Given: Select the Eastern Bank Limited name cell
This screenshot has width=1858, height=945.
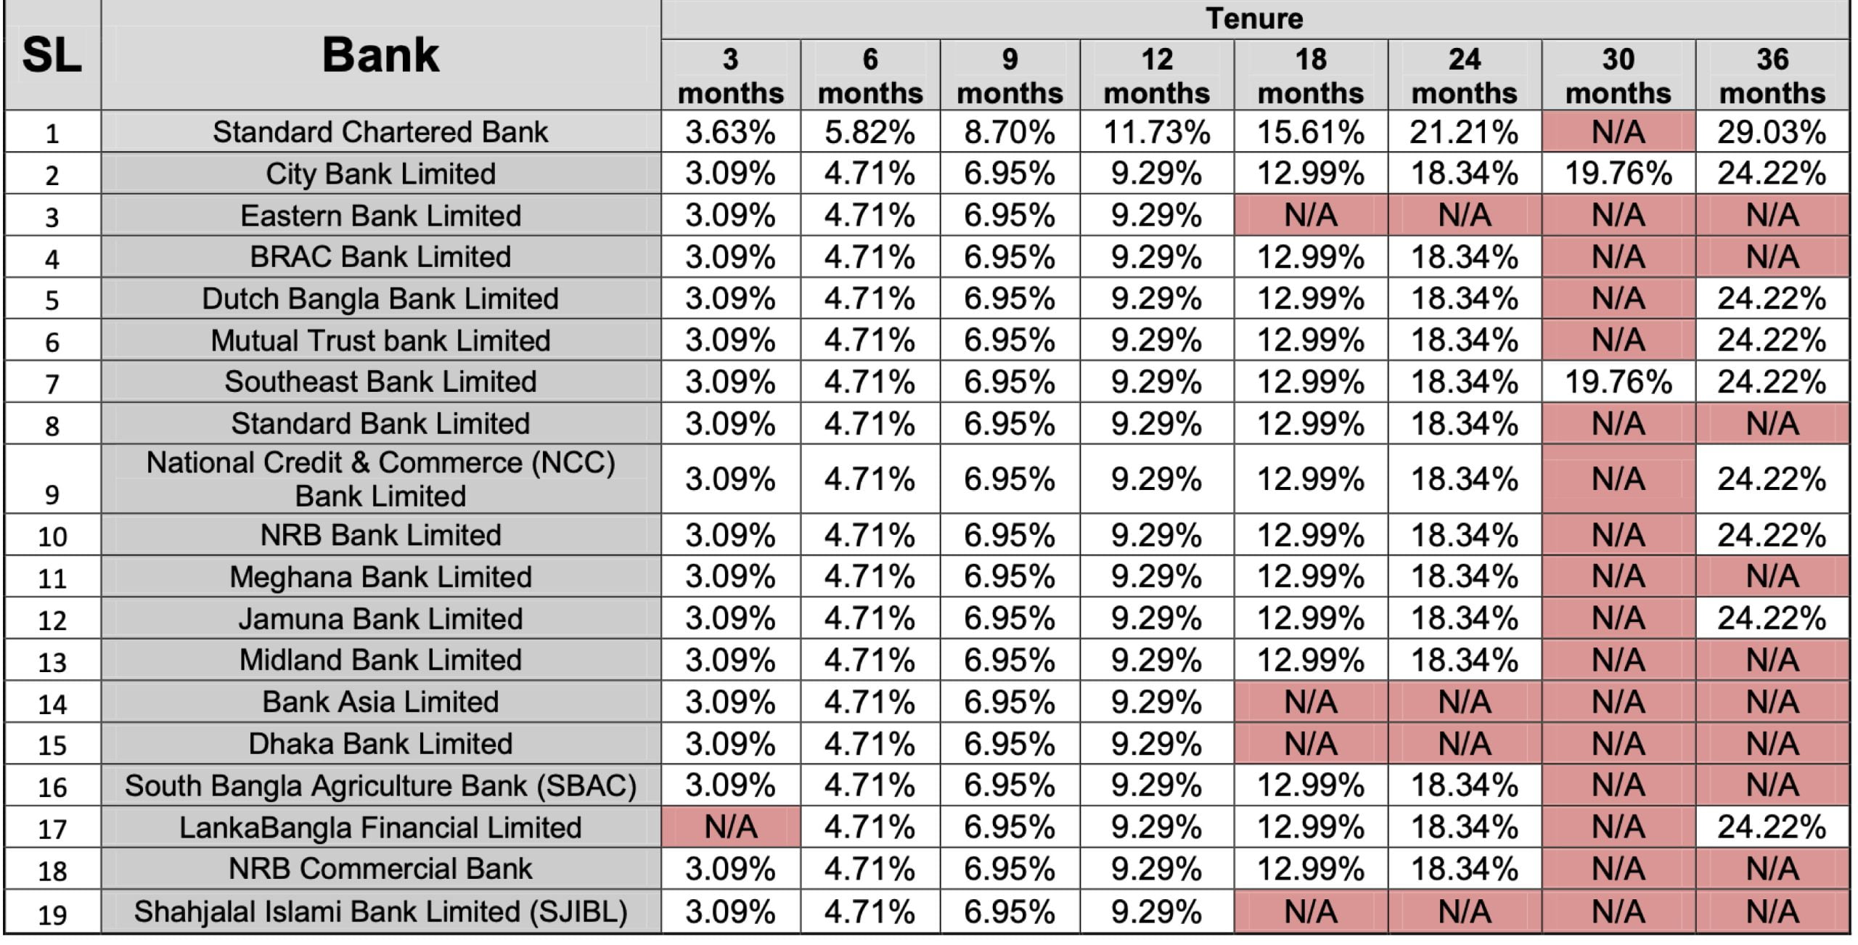Looking at the screenshot, I should 380,216.
